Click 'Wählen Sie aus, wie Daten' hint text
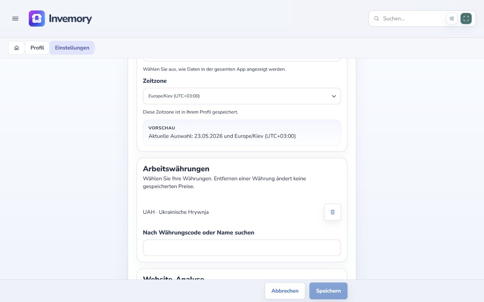Image resolution: width=484 pixels, height=302 pixels. 214,69
